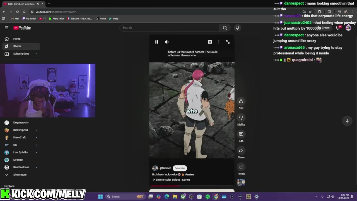Open Microsoft Edge from the taskbar

coord(167,197)
